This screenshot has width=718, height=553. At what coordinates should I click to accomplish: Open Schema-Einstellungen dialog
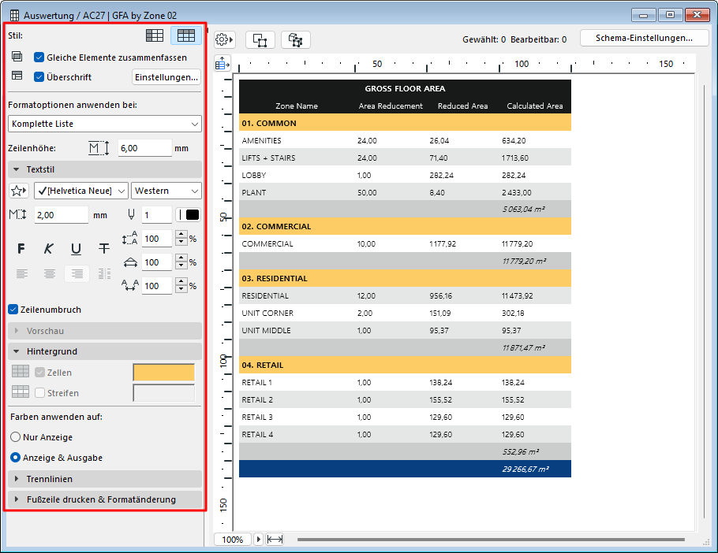coord(644,38)
